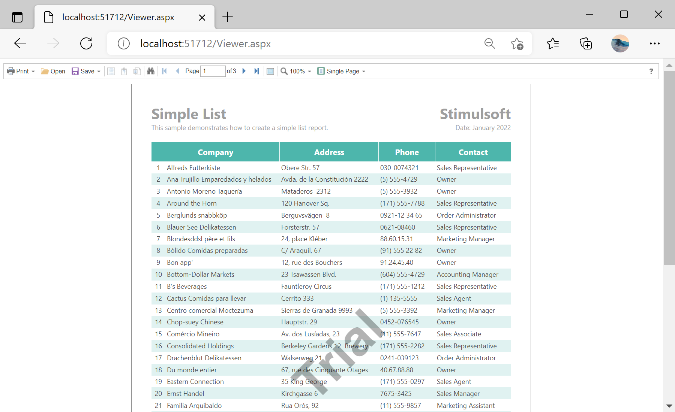The image size is (675, 412).
Task: Click Date: January 2022 text
Action: [x=483, y=128]
